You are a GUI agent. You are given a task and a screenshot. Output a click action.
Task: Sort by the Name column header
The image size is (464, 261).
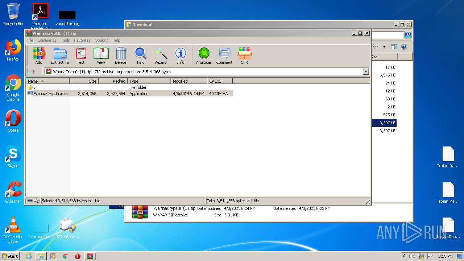47,81
